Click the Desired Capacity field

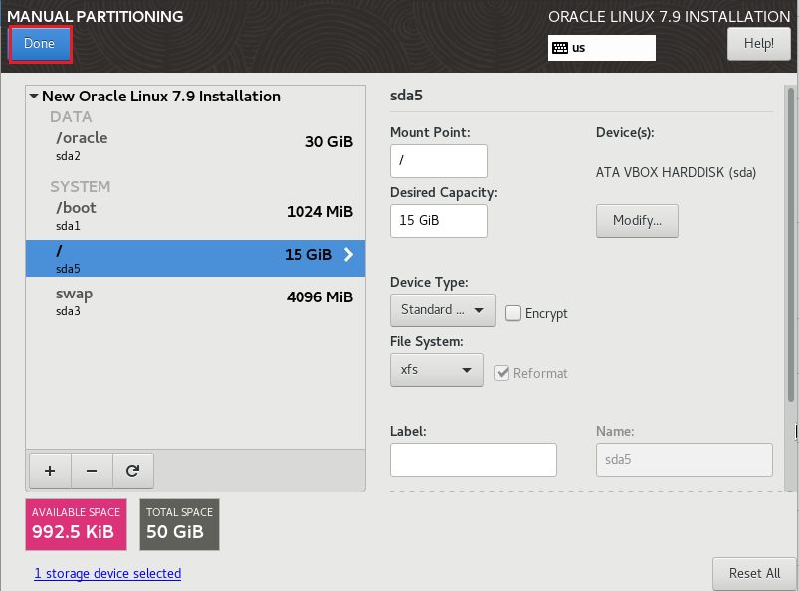click(438, 221)
